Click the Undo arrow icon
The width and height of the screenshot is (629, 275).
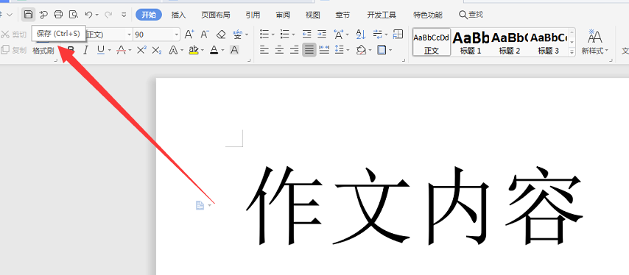(x=88, y=15)
